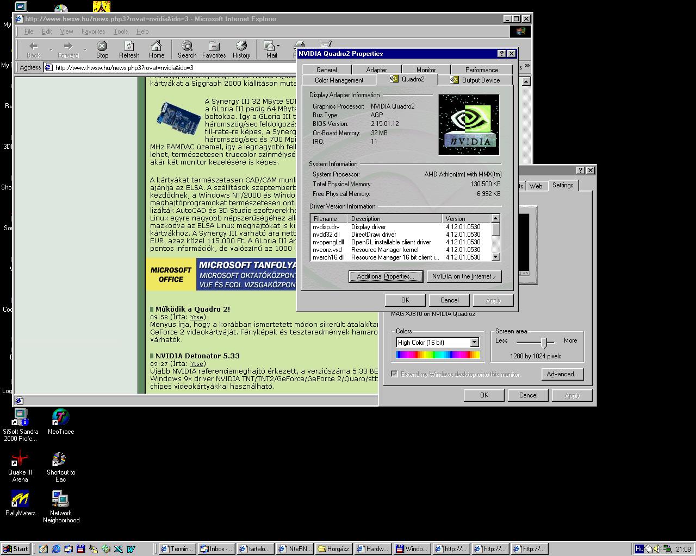Open the Forward button history dropdown arrow
The image size is (696, 556).
[x=85, y=49]
